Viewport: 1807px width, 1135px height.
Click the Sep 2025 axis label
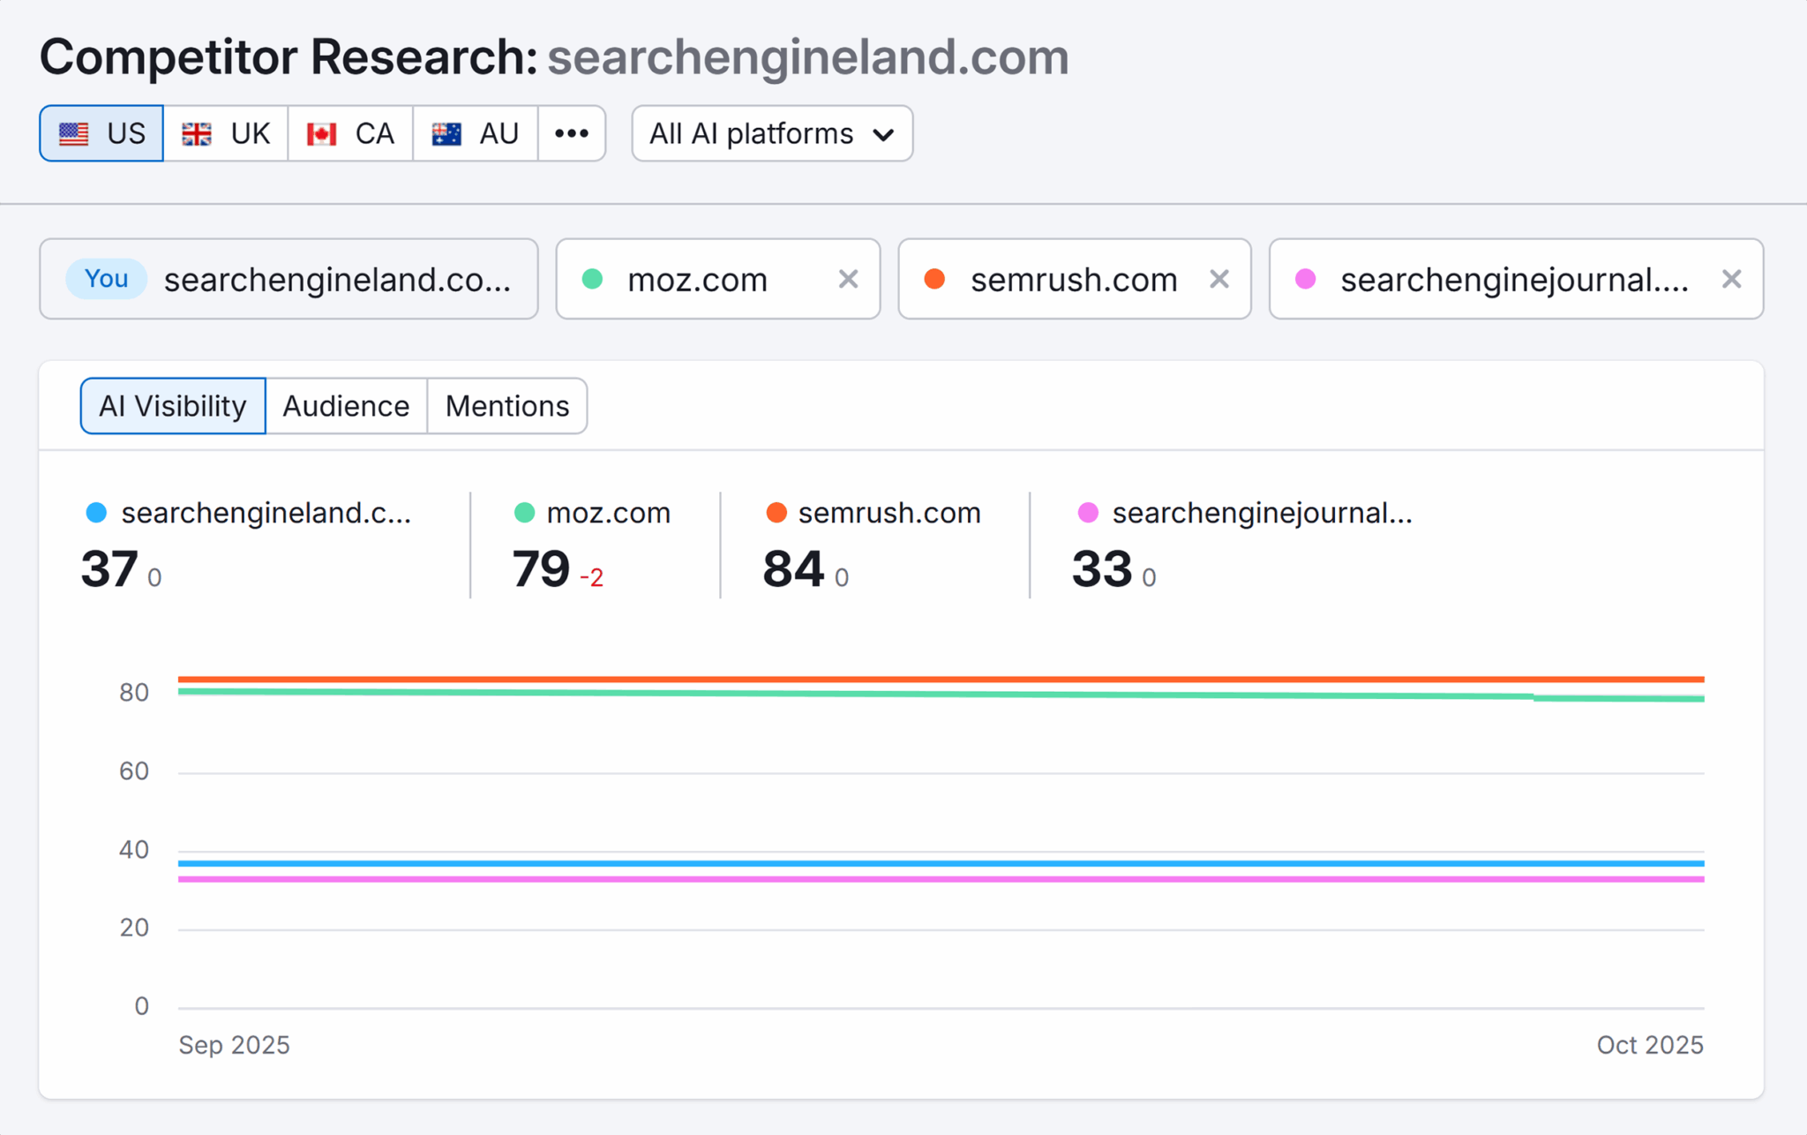[x=234, y=1045]
